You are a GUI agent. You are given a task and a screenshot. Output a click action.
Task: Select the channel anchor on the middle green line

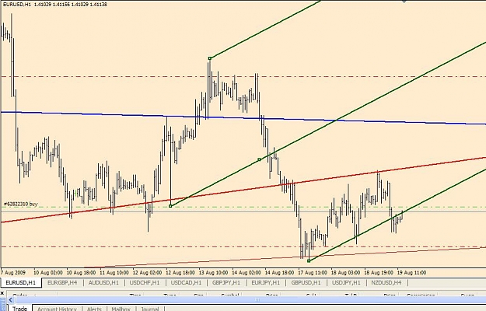260,159
